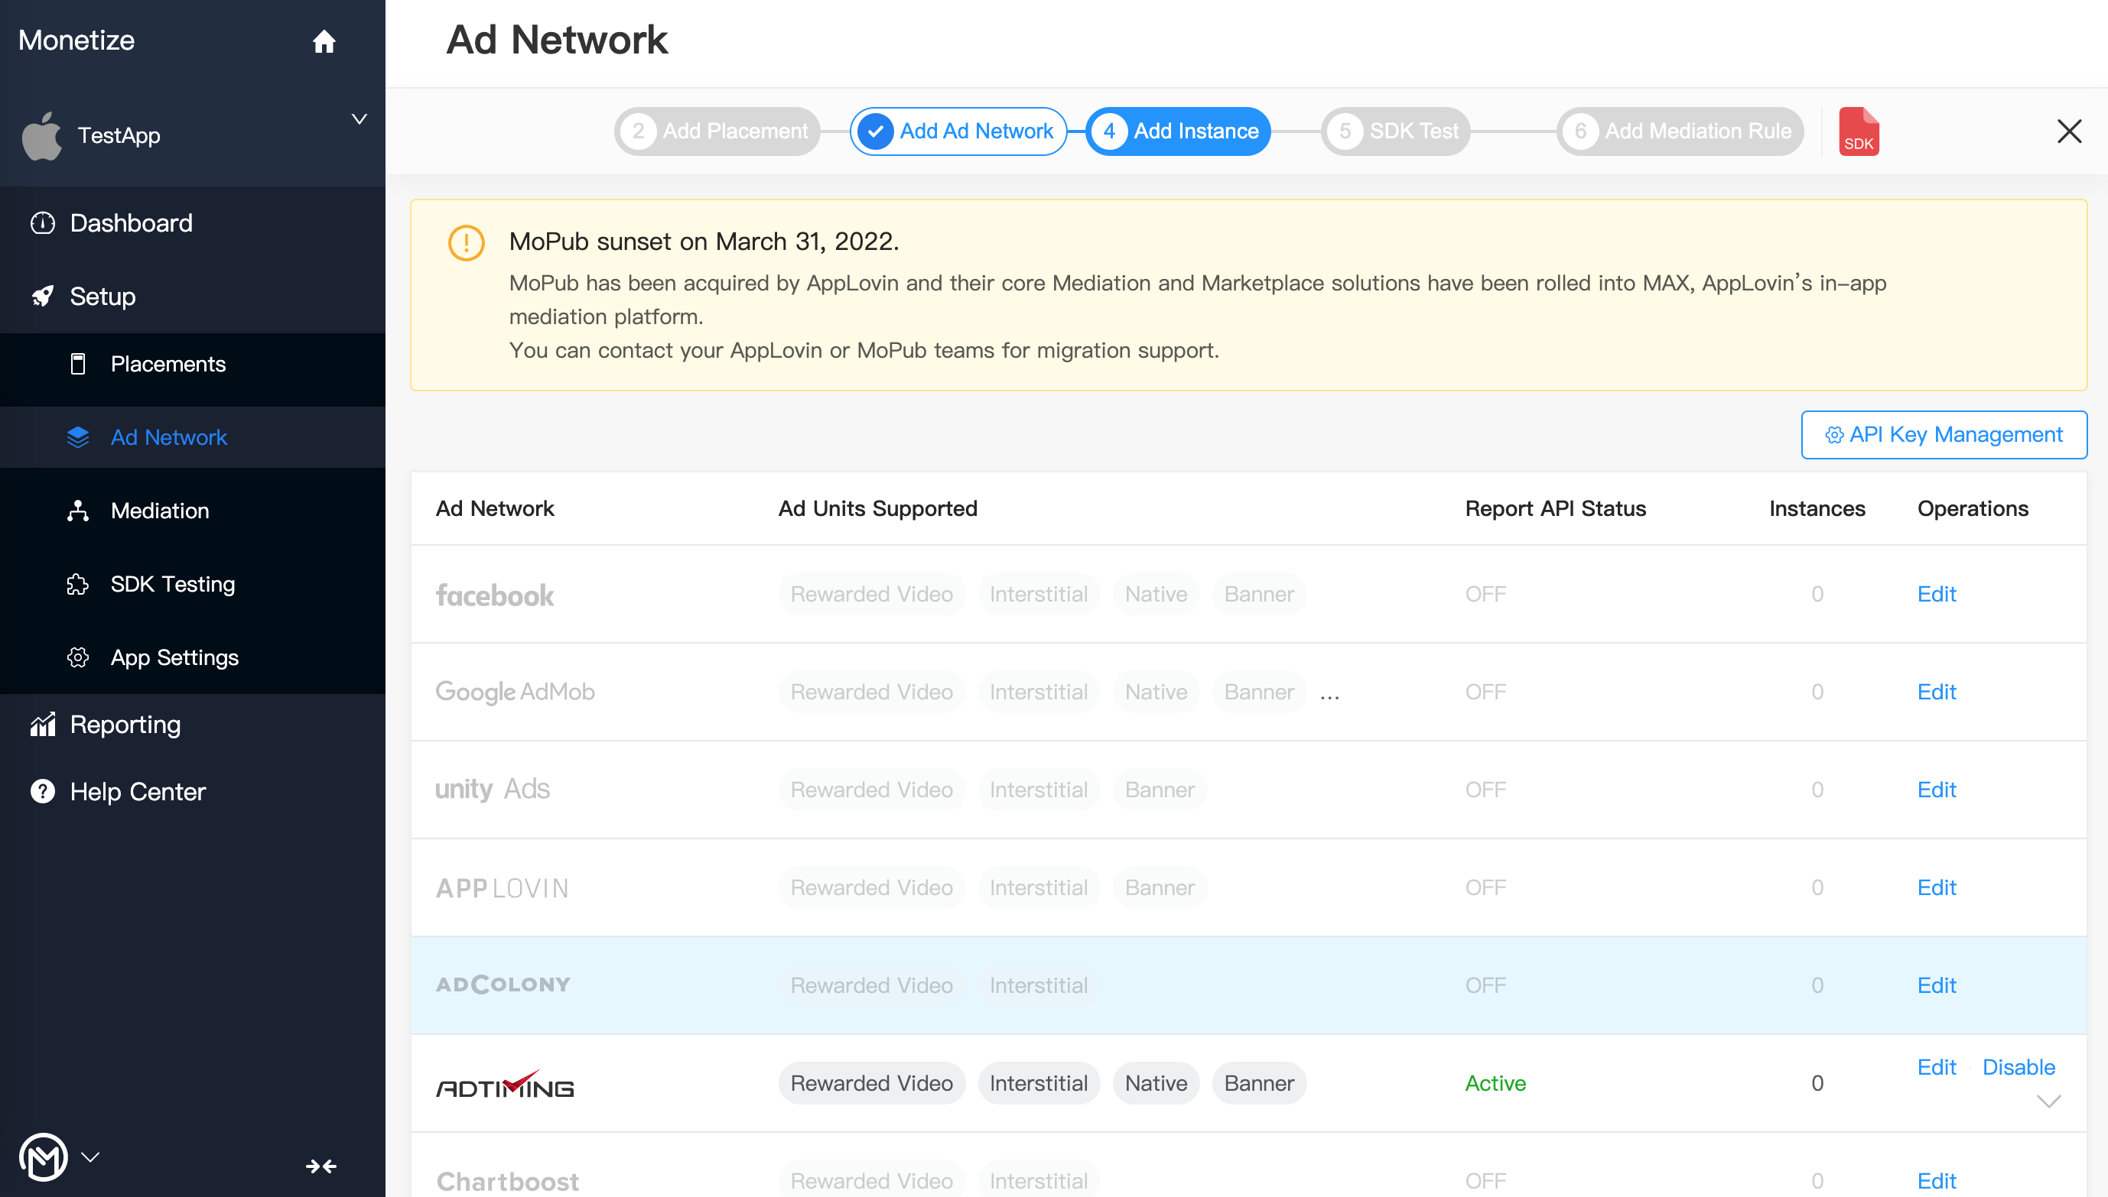Image resolution: width=2108 pixels, height=1197 pixels.
Task: Click the Setup rocket icon
Action: 43,296
